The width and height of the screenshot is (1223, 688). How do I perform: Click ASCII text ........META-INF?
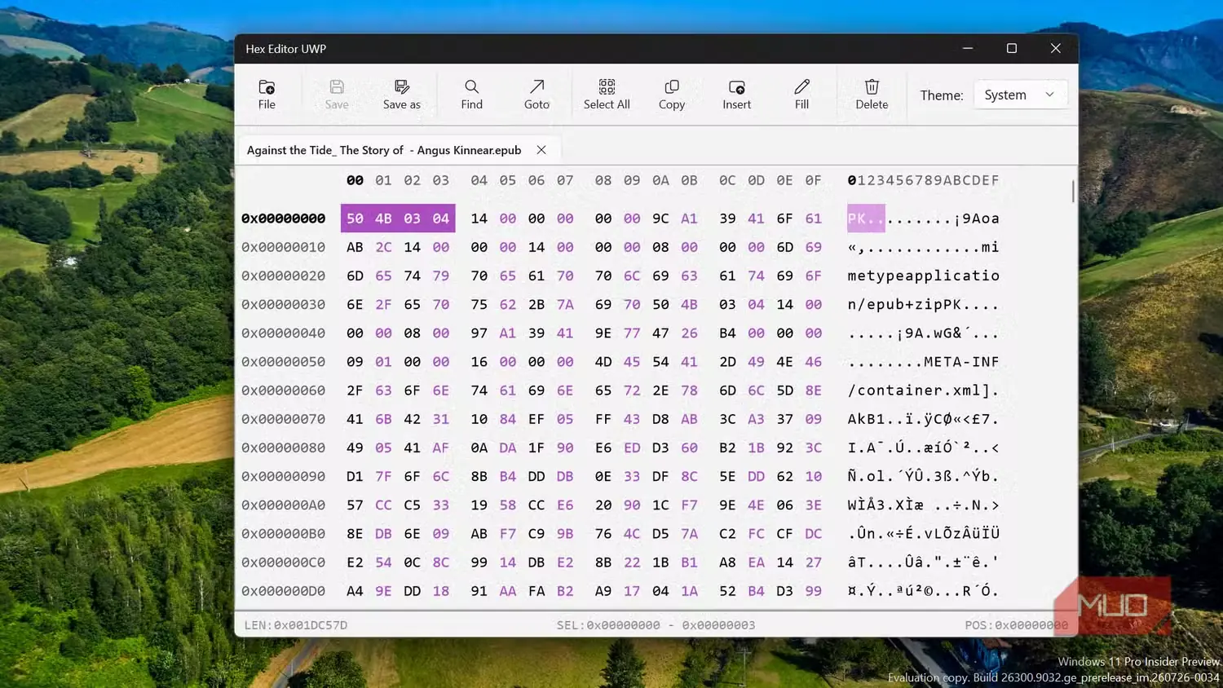point(924,362)
